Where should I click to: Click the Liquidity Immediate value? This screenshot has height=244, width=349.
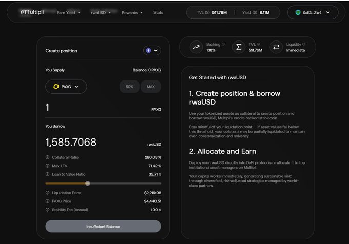pyautogui.click(x=296, y=50)
